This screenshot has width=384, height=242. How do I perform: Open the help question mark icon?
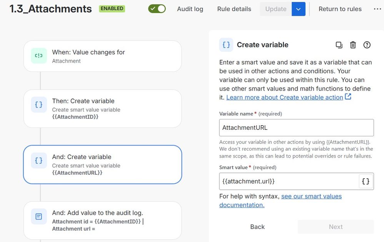point(367,45)
